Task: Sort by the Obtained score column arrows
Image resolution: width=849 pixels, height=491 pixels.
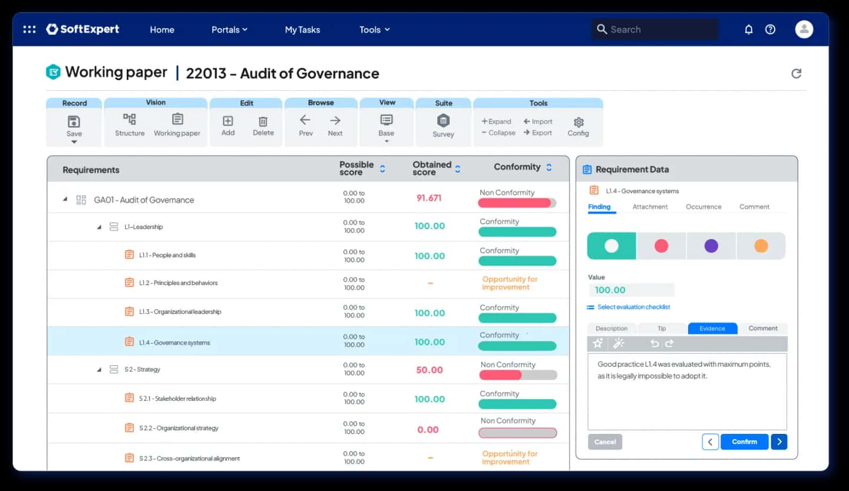Action: [458, 168]
